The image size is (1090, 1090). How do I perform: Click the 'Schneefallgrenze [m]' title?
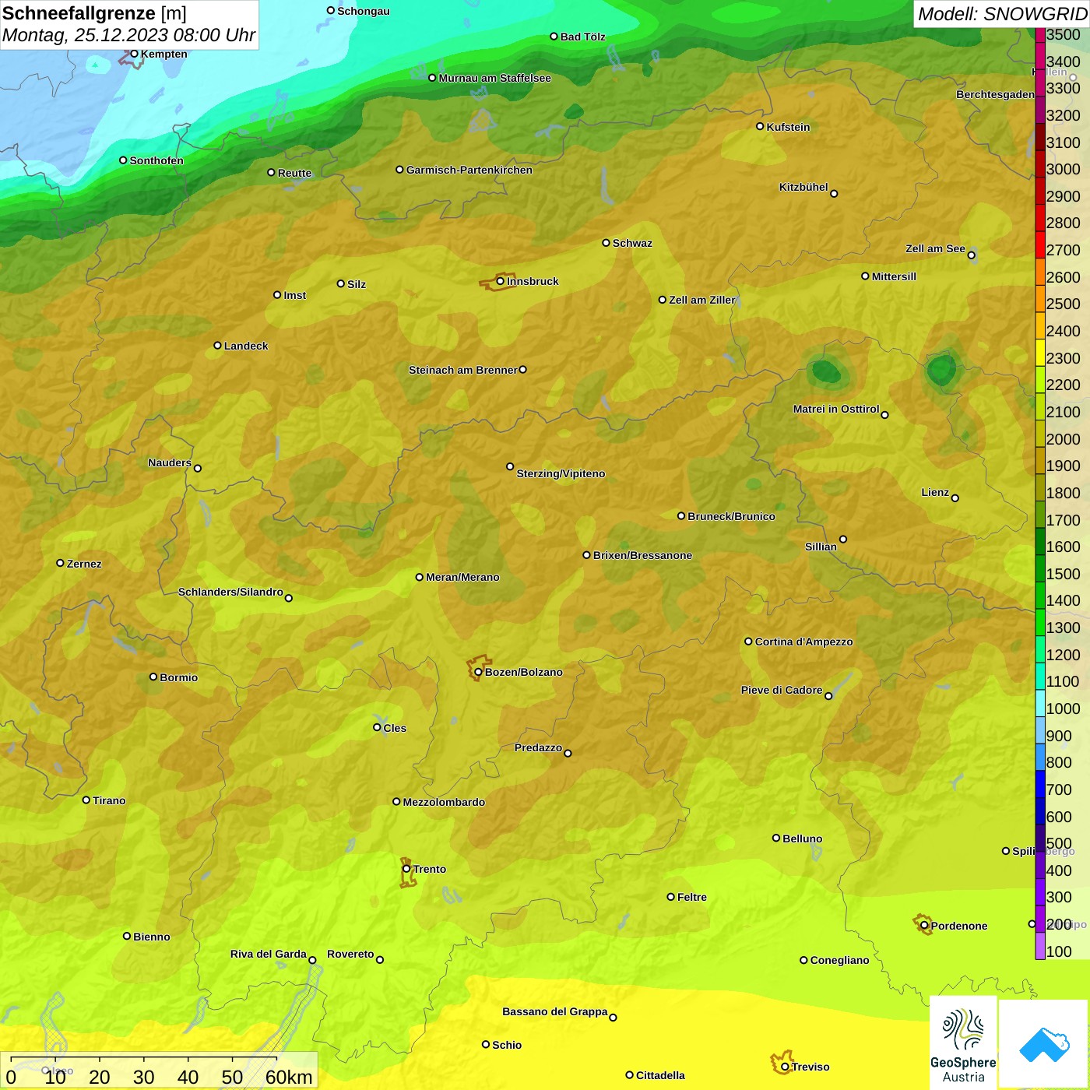click(94, 13)
